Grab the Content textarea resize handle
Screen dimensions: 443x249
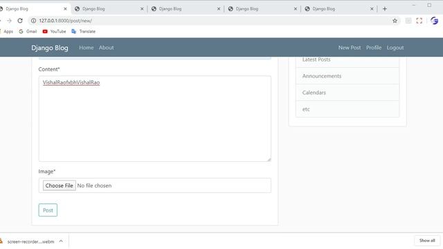269,160
